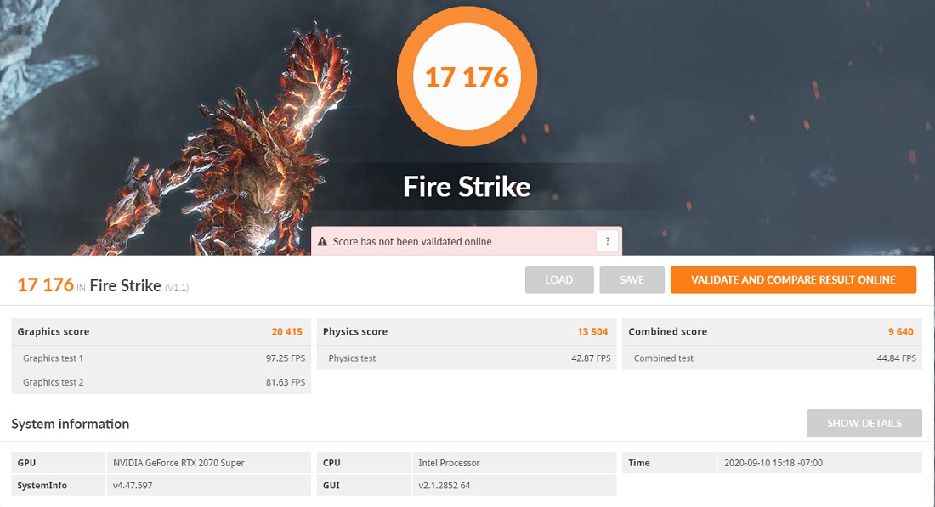This screenshot has height=507, width=935.
Task: Select the Physics score header row
Action: tap(467, 331)
